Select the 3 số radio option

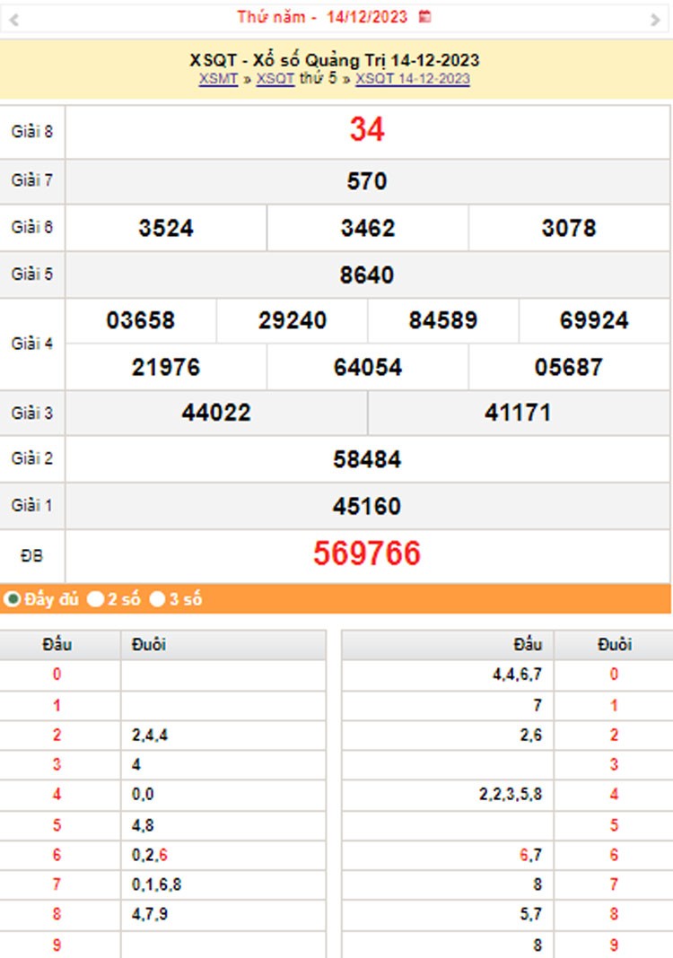157,599
